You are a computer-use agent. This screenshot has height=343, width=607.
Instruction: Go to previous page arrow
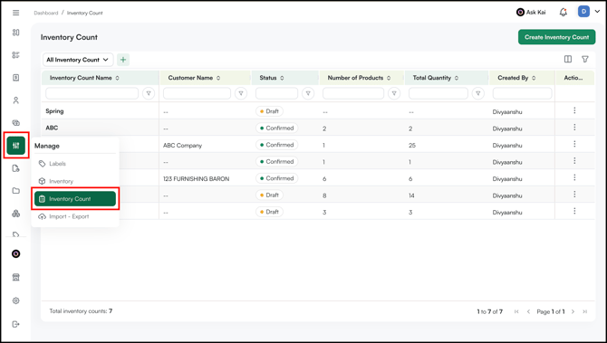528,311
